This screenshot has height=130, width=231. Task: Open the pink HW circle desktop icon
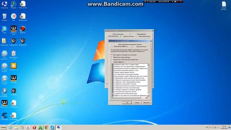point(14,17)
